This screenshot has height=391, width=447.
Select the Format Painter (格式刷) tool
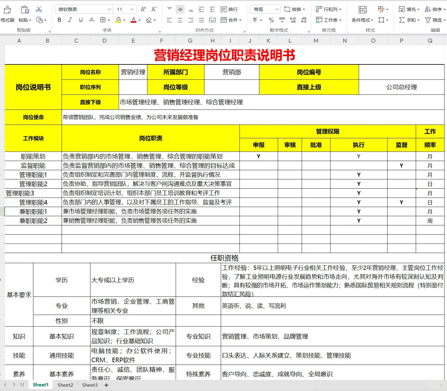[x=7, y=13]
